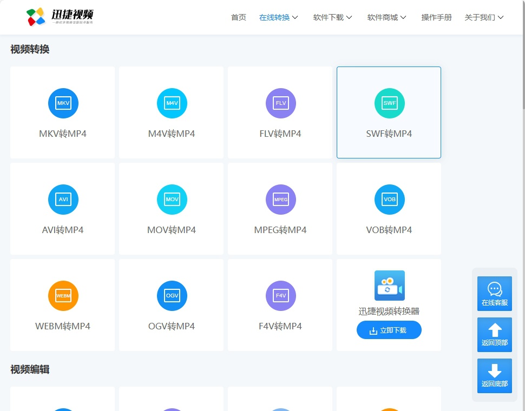Open the 操作手册 page

[436, 17]
